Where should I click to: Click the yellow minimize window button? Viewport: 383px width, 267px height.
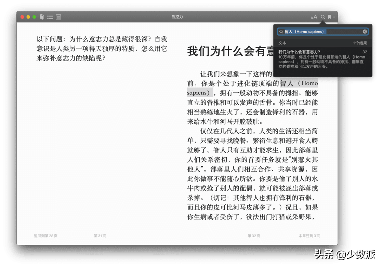point(28,17)
